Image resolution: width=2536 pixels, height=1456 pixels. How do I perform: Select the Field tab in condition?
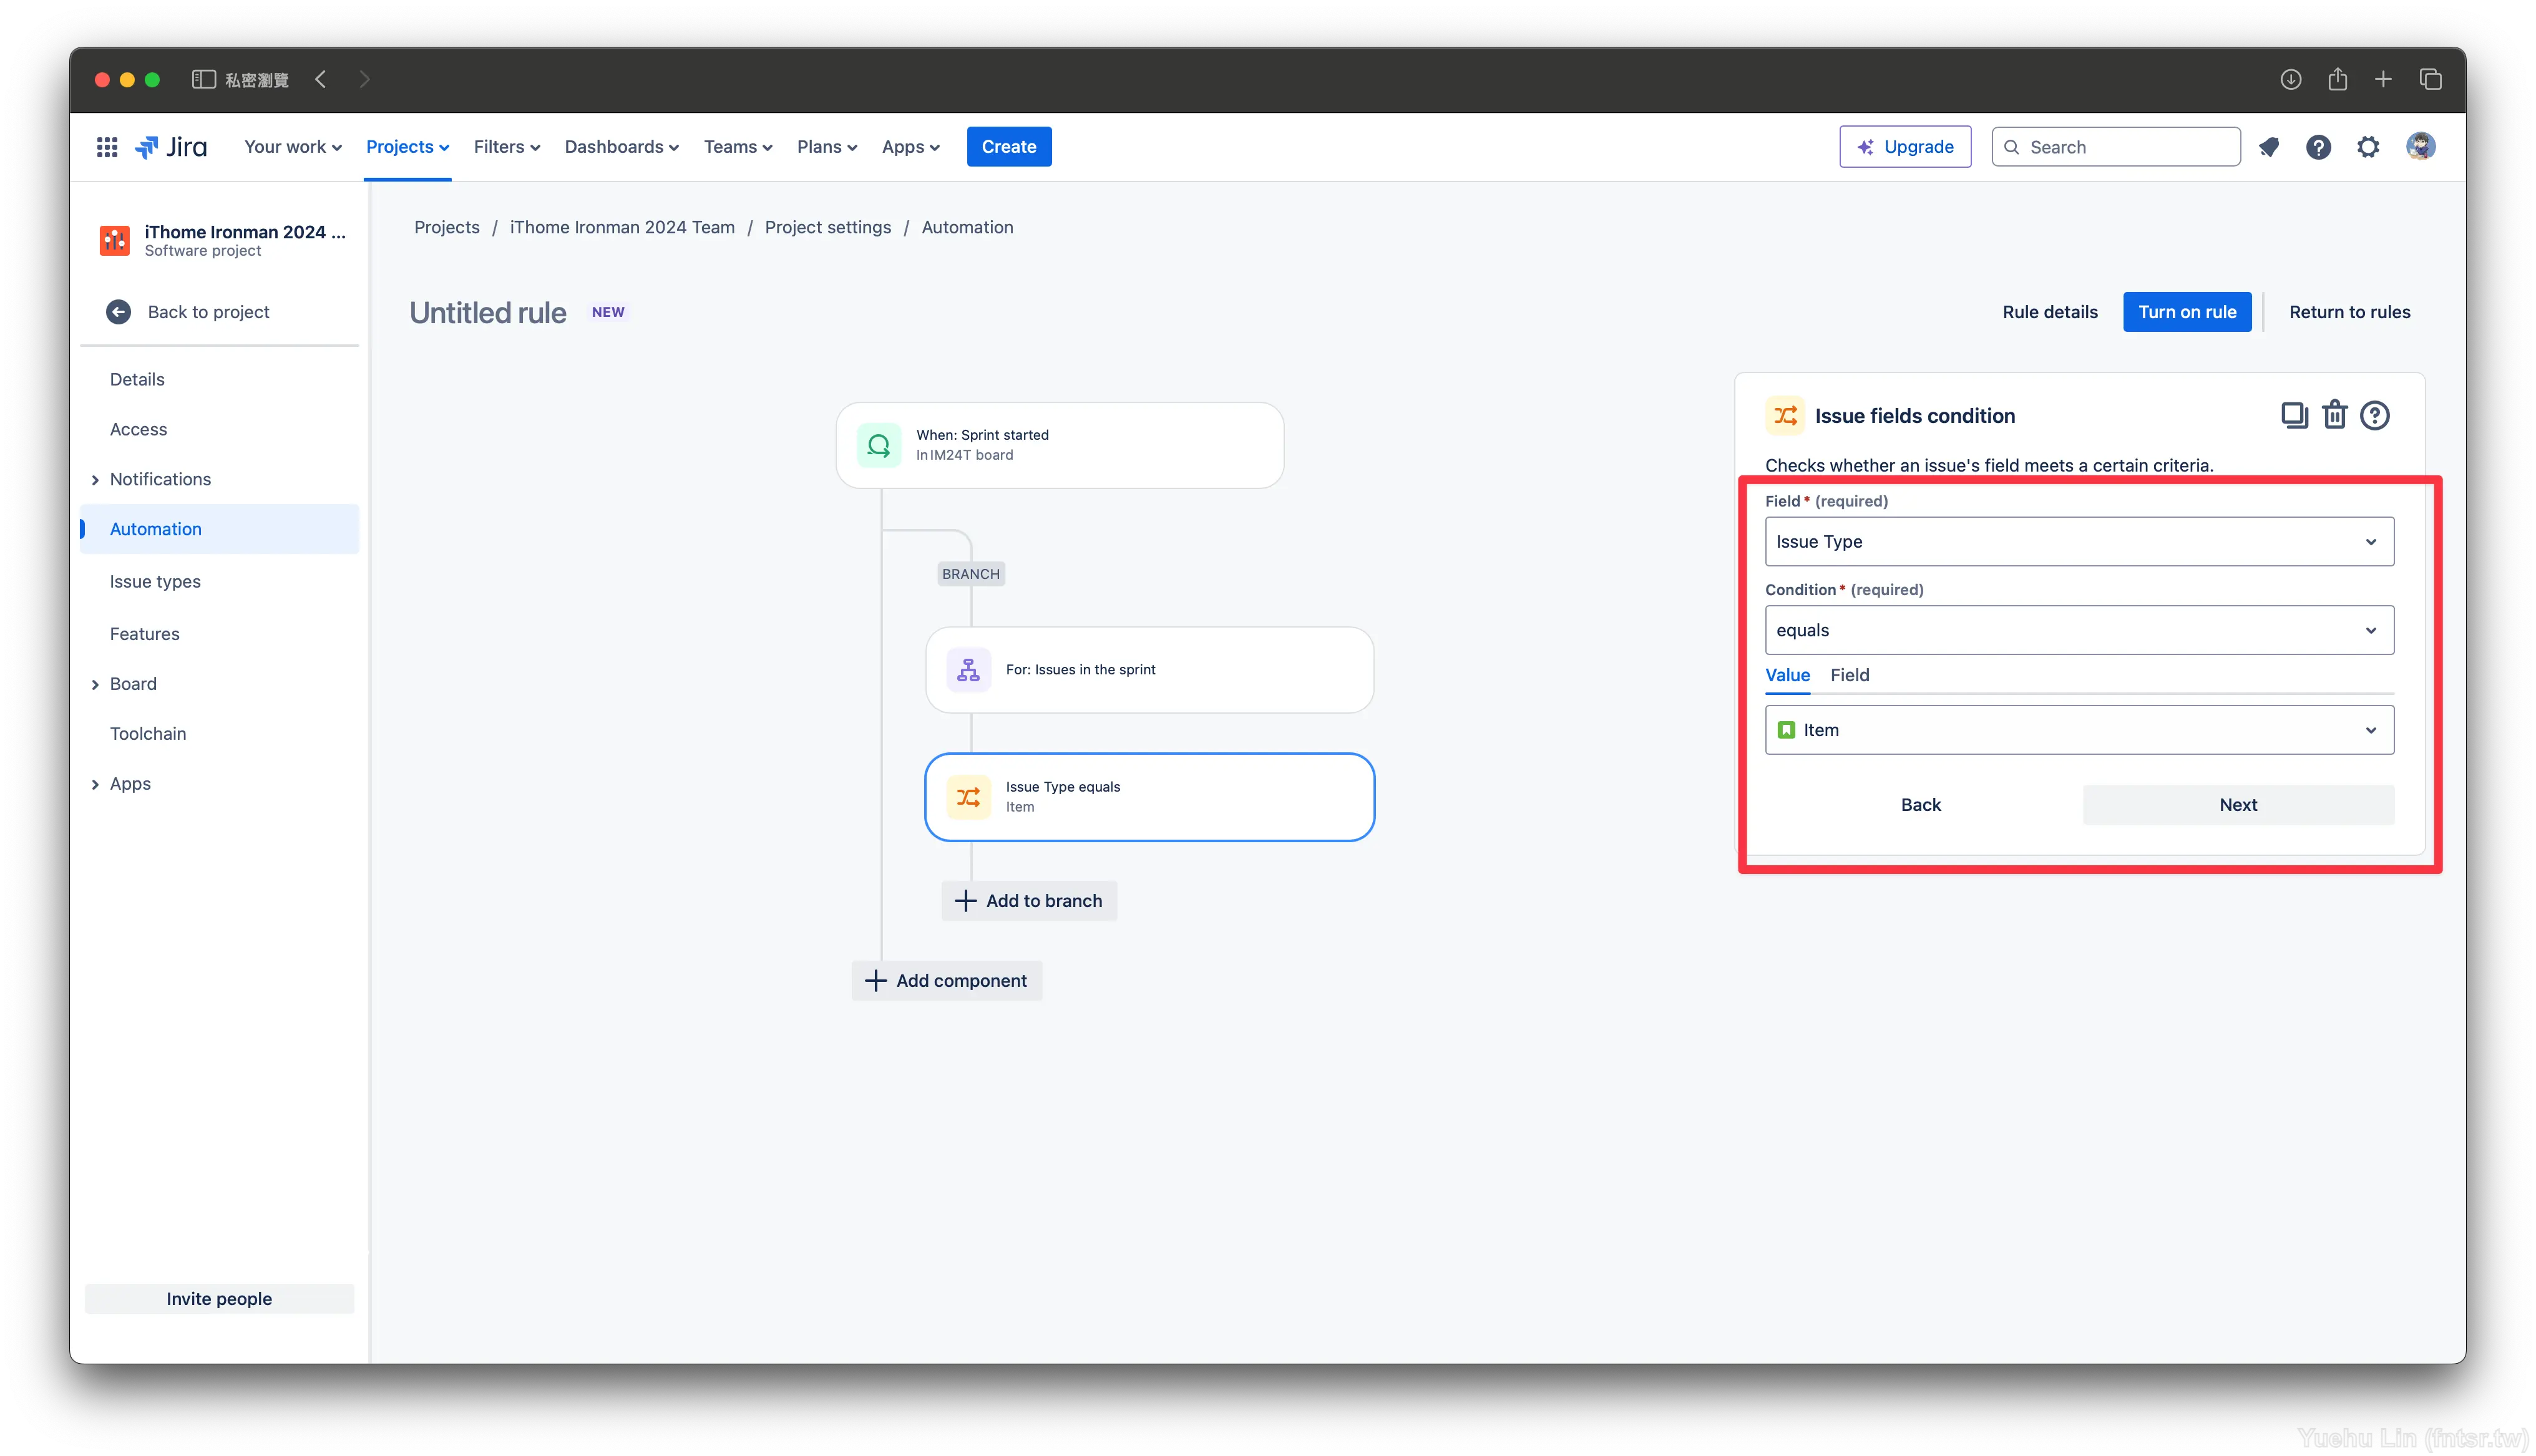point(1850,674)
